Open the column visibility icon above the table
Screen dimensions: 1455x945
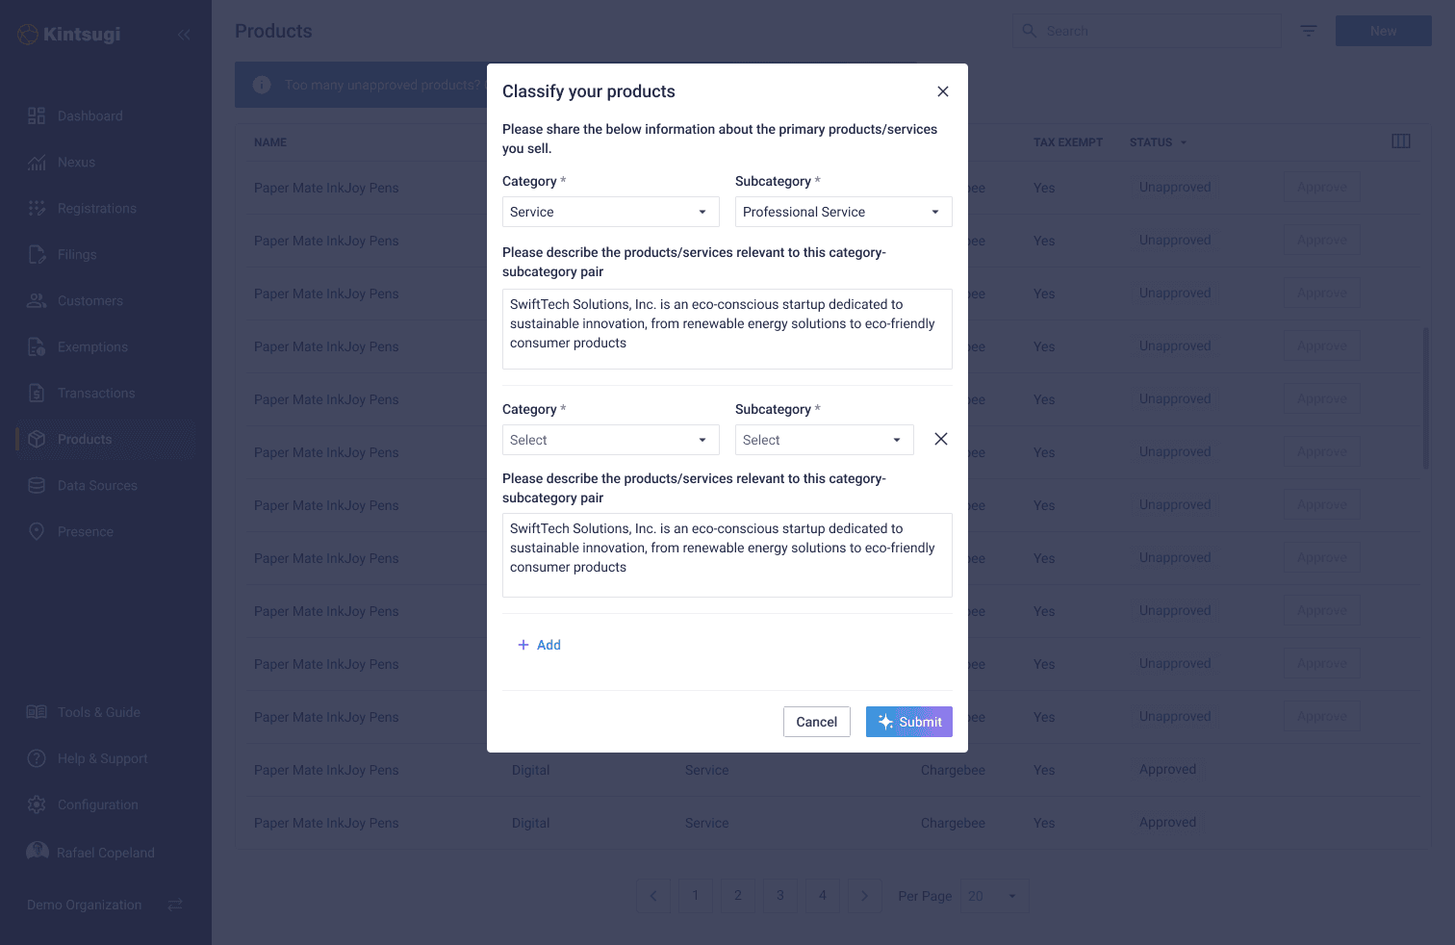(x=1401, y=140)
